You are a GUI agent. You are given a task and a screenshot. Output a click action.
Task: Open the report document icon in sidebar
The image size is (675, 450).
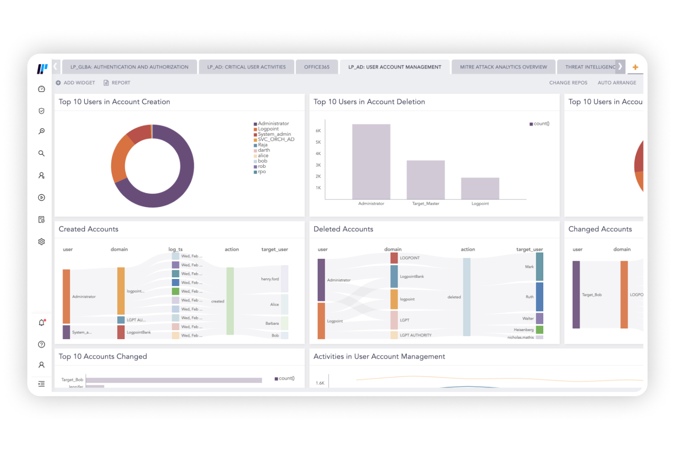tap(41, 219)
